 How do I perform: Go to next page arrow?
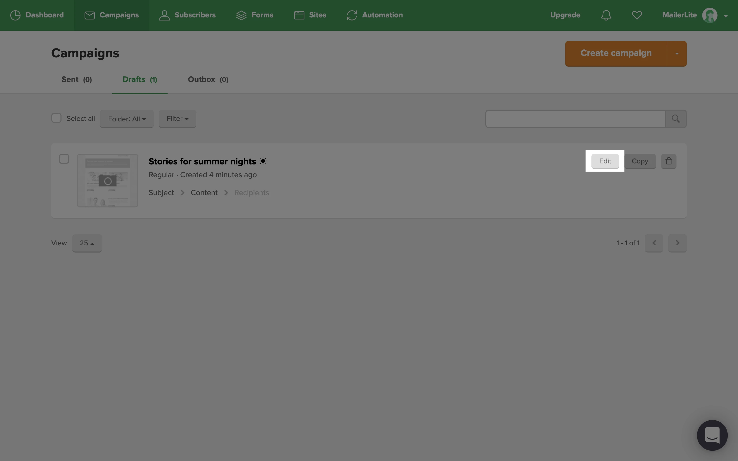click(677, 243)
